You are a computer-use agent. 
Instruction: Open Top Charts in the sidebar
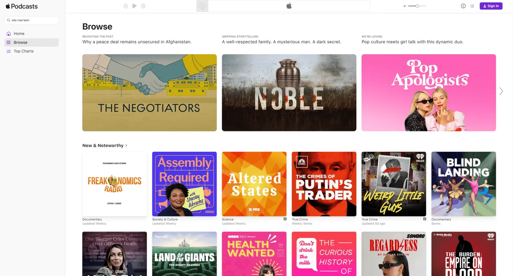click(31, 51)
